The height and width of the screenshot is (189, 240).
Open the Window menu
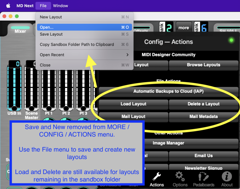click(x=61, y=6)
